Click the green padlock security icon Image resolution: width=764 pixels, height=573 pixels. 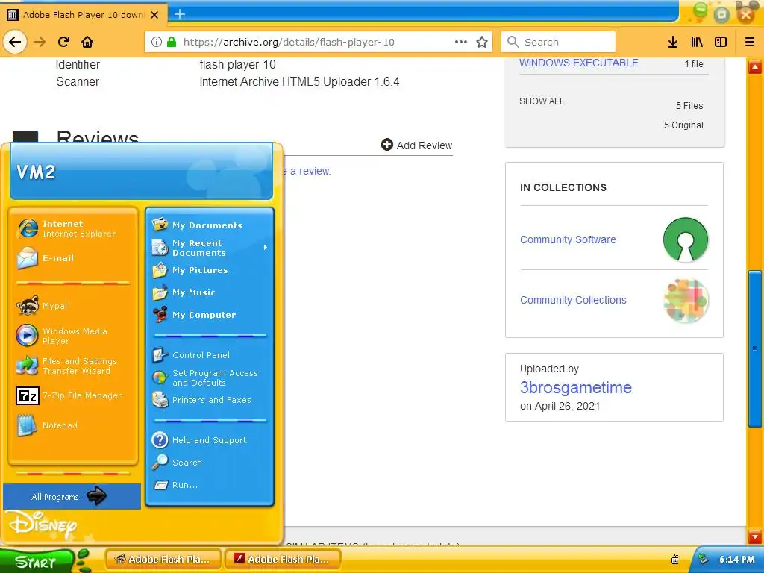pos(172,42)
